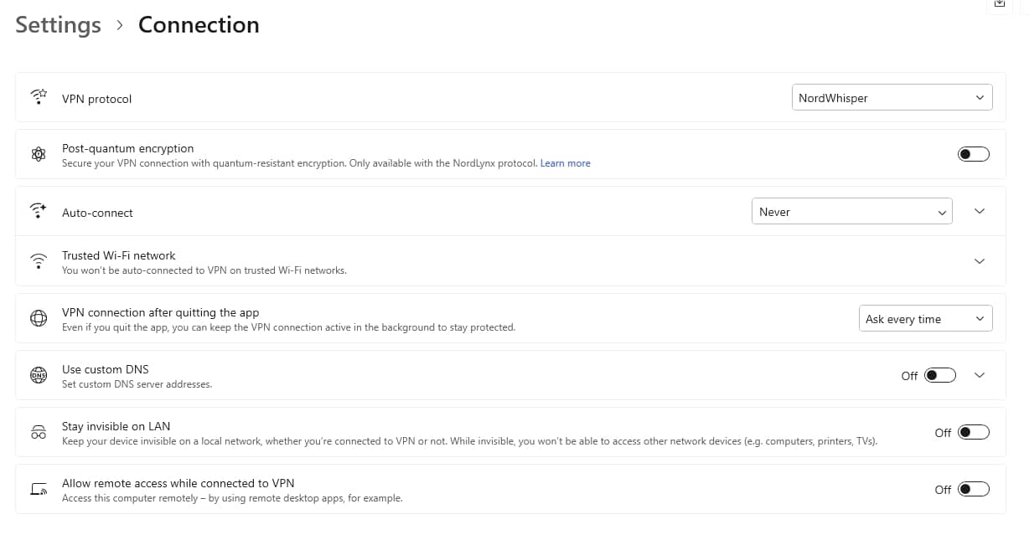The height and width of the screenshot is (540, 1029).
Task: Click the remote access laptop icon
Action: [39, 489]
